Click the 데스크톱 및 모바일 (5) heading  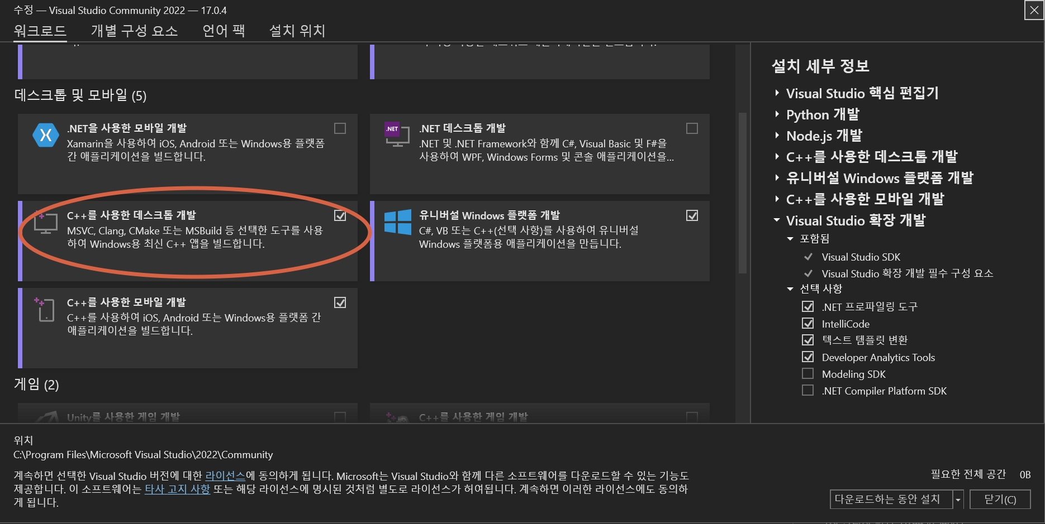[80, 95]
